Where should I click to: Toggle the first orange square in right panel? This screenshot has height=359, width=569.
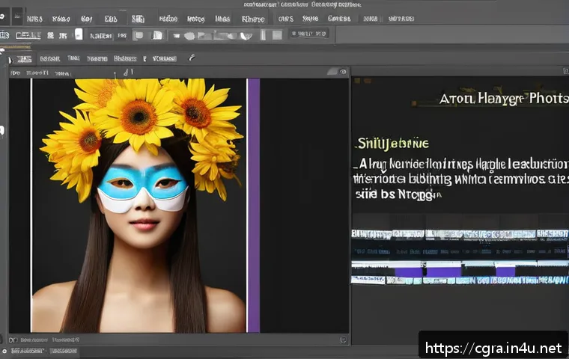pyautogui.click(x=357, y=81)
